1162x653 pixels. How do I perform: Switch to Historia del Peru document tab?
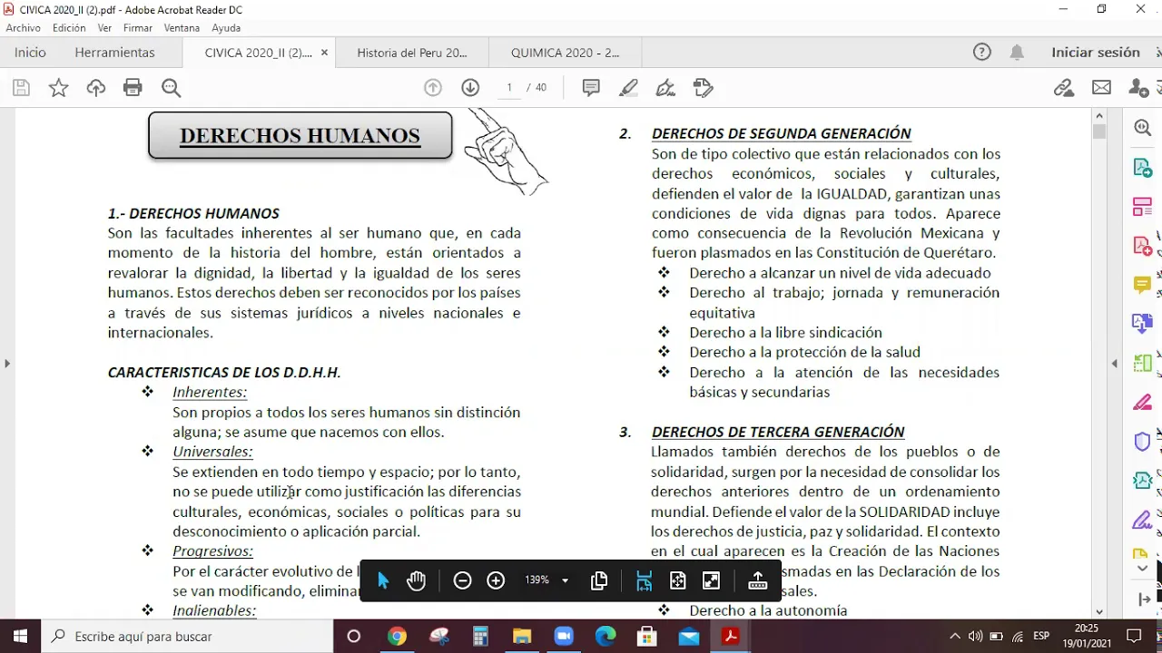click(x=411, y=53)
